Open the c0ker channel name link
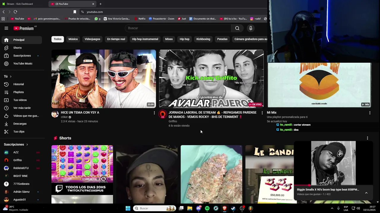This screenshot has width=380, height=213. click(64, 117)
